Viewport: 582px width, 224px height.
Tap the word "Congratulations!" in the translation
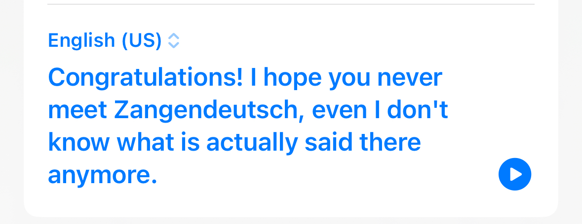146,78
